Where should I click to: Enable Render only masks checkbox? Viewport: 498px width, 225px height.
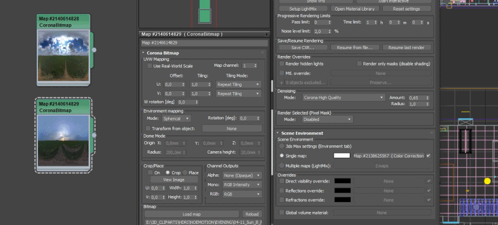(359, 64)
